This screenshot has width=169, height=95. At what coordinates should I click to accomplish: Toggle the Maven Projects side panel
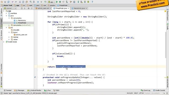pos(168,15)
